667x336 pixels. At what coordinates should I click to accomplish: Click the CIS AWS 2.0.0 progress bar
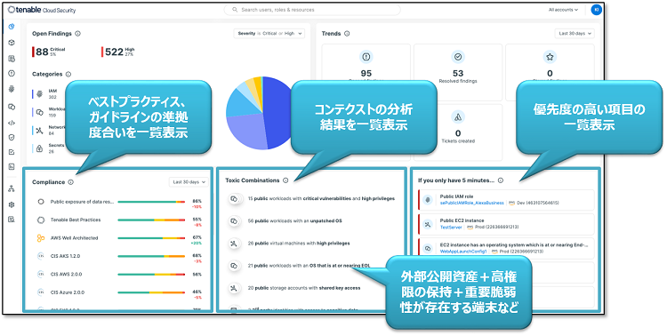151,275
